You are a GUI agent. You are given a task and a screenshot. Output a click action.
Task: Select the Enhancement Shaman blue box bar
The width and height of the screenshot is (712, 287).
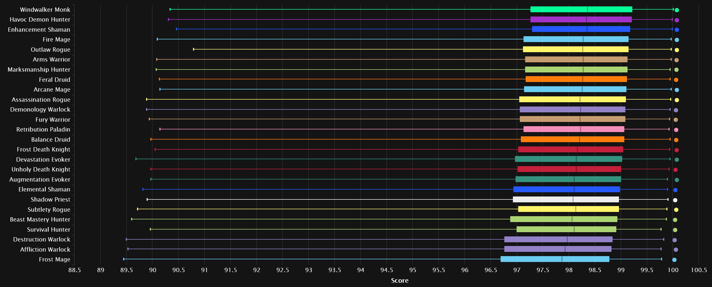click(581, 29)
